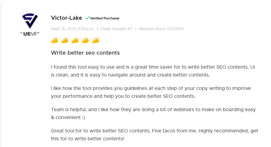Click the final paragraph mentioning Five tacos
This screenshot has width=271, height=147.
point(154,135)
